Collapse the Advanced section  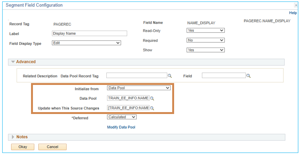coord(13,62)
